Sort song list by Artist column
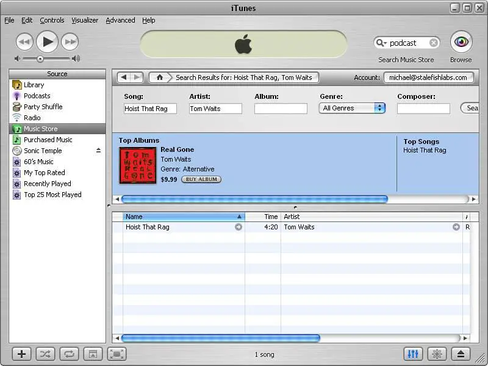This screenshot has width=488, height=366. pos(371,217)
